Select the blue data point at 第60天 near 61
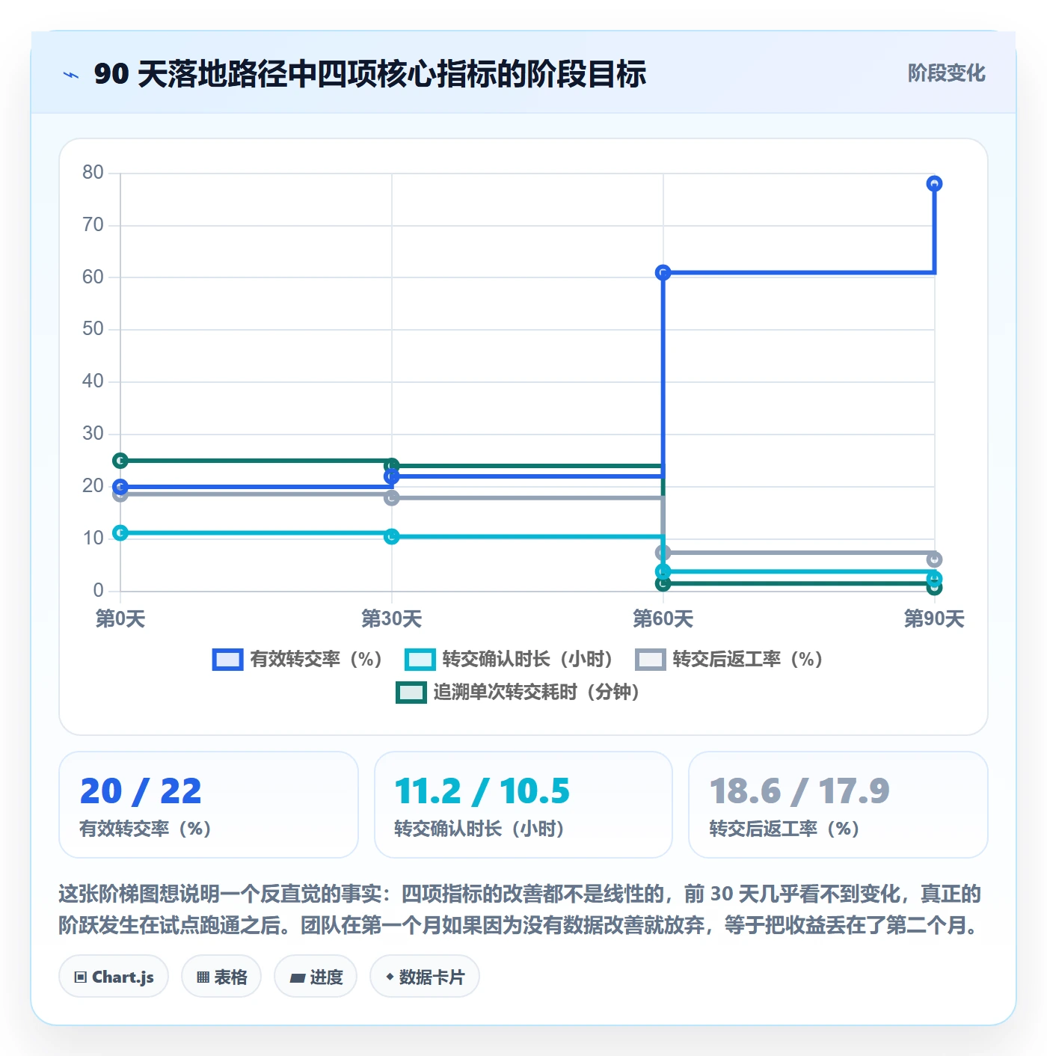1047x1056 pixels. tap(663, 272)
